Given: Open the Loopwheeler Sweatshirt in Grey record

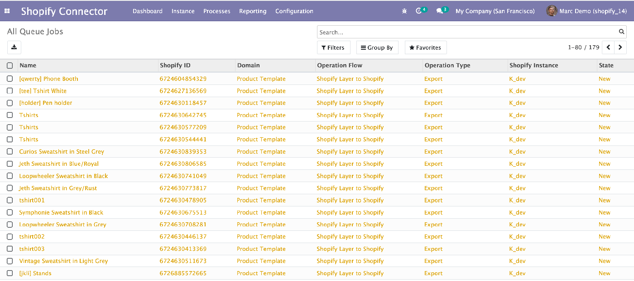Looking at the screenshot, I should (x=62, y=225).
